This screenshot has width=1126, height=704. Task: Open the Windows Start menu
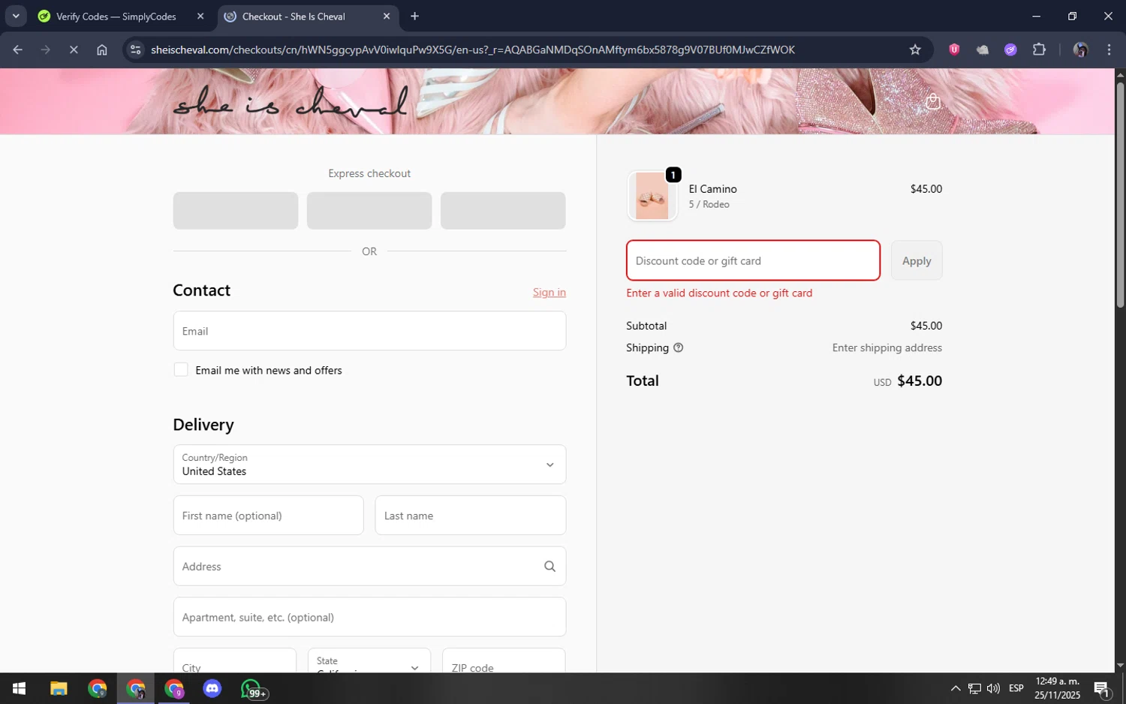pyautogui.click(x=20, y=688)
